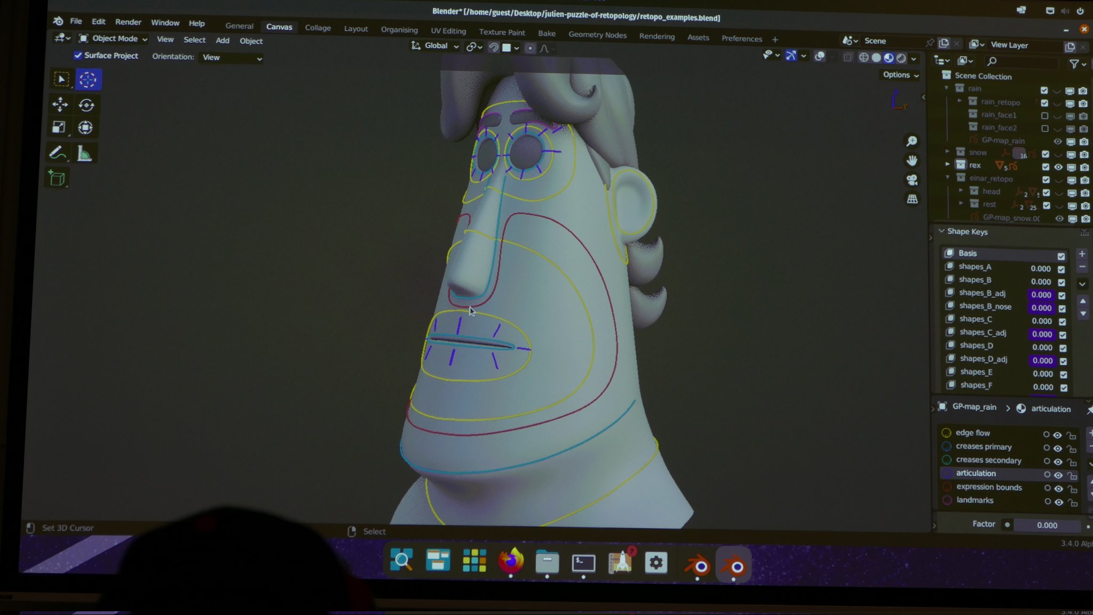The image size is (1093, 615).
Task: Open Global transform orientation dropdown
Action: 435,46
